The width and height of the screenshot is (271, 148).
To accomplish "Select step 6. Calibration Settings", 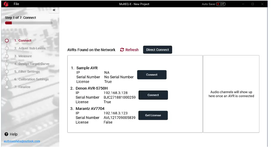I will tap(32, 79).
